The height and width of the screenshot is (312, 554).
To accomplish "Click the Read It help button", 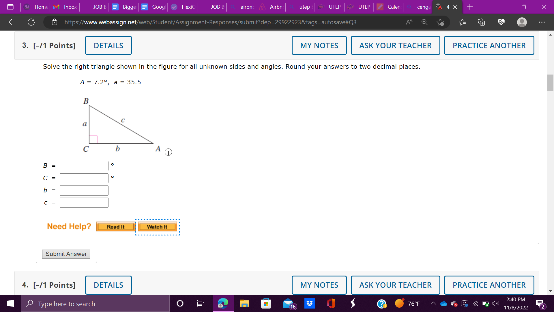I will [116, 227].
